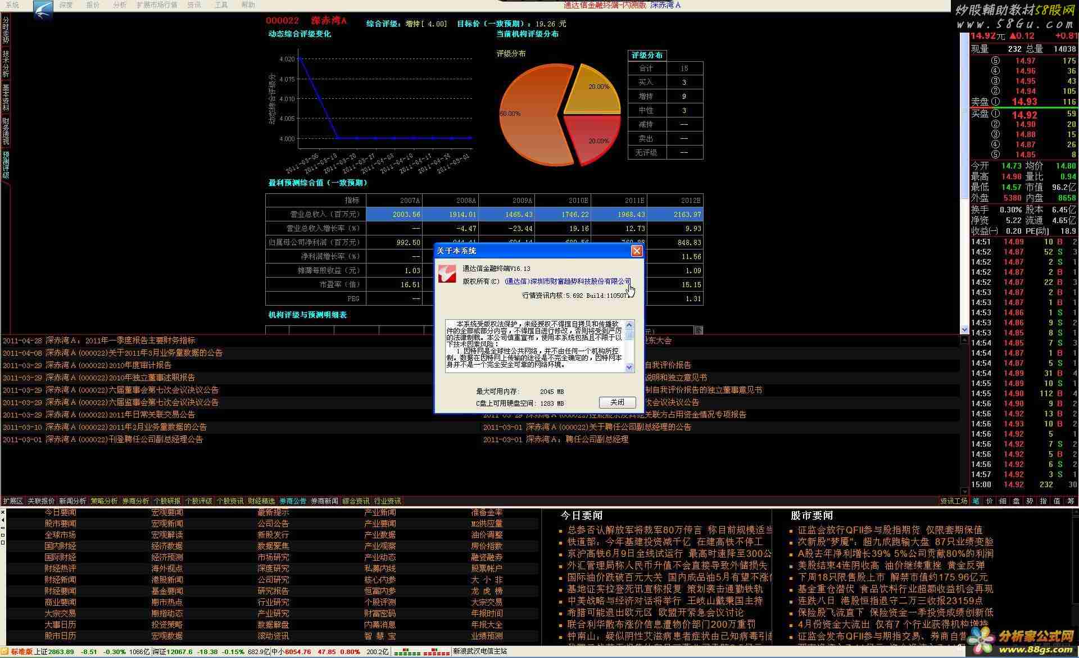The image size is (1079, 658).
Task: Select the 筹 chip distribution tab
Action: point(1071,501)
